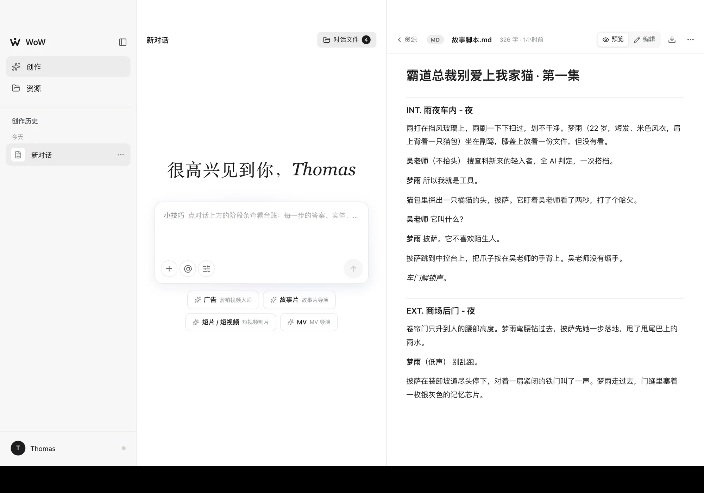Go back to 资源 from file viewer
This screenshot has height=493, width=704.
pos(407,40)
